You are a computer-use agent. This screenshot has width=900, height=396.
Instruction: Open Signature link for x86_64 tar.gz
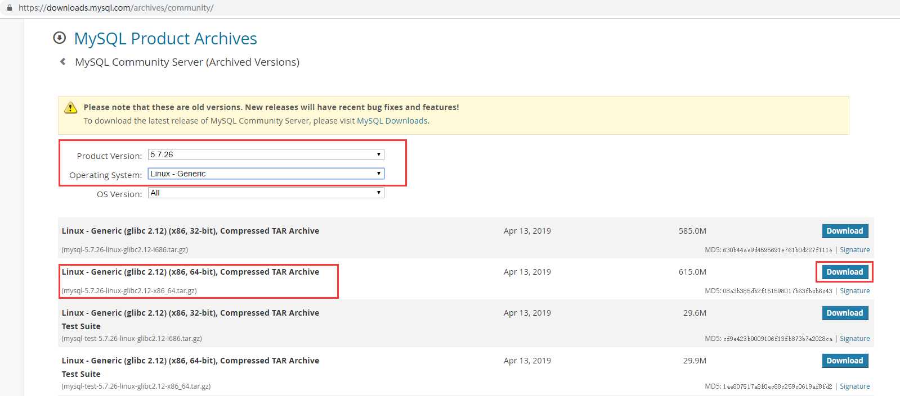click(x=854, y=291)
